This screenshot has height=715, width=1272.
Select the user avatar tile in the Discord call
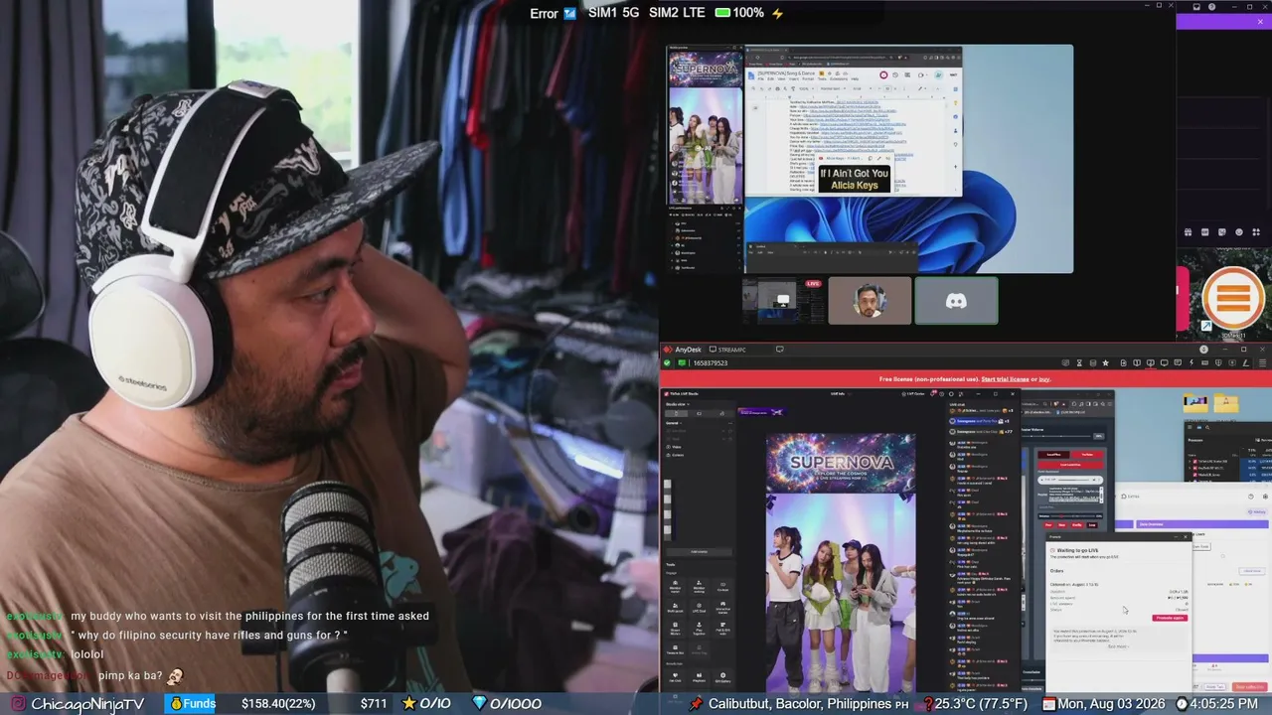pyautogui.click(x=870, y=300)
